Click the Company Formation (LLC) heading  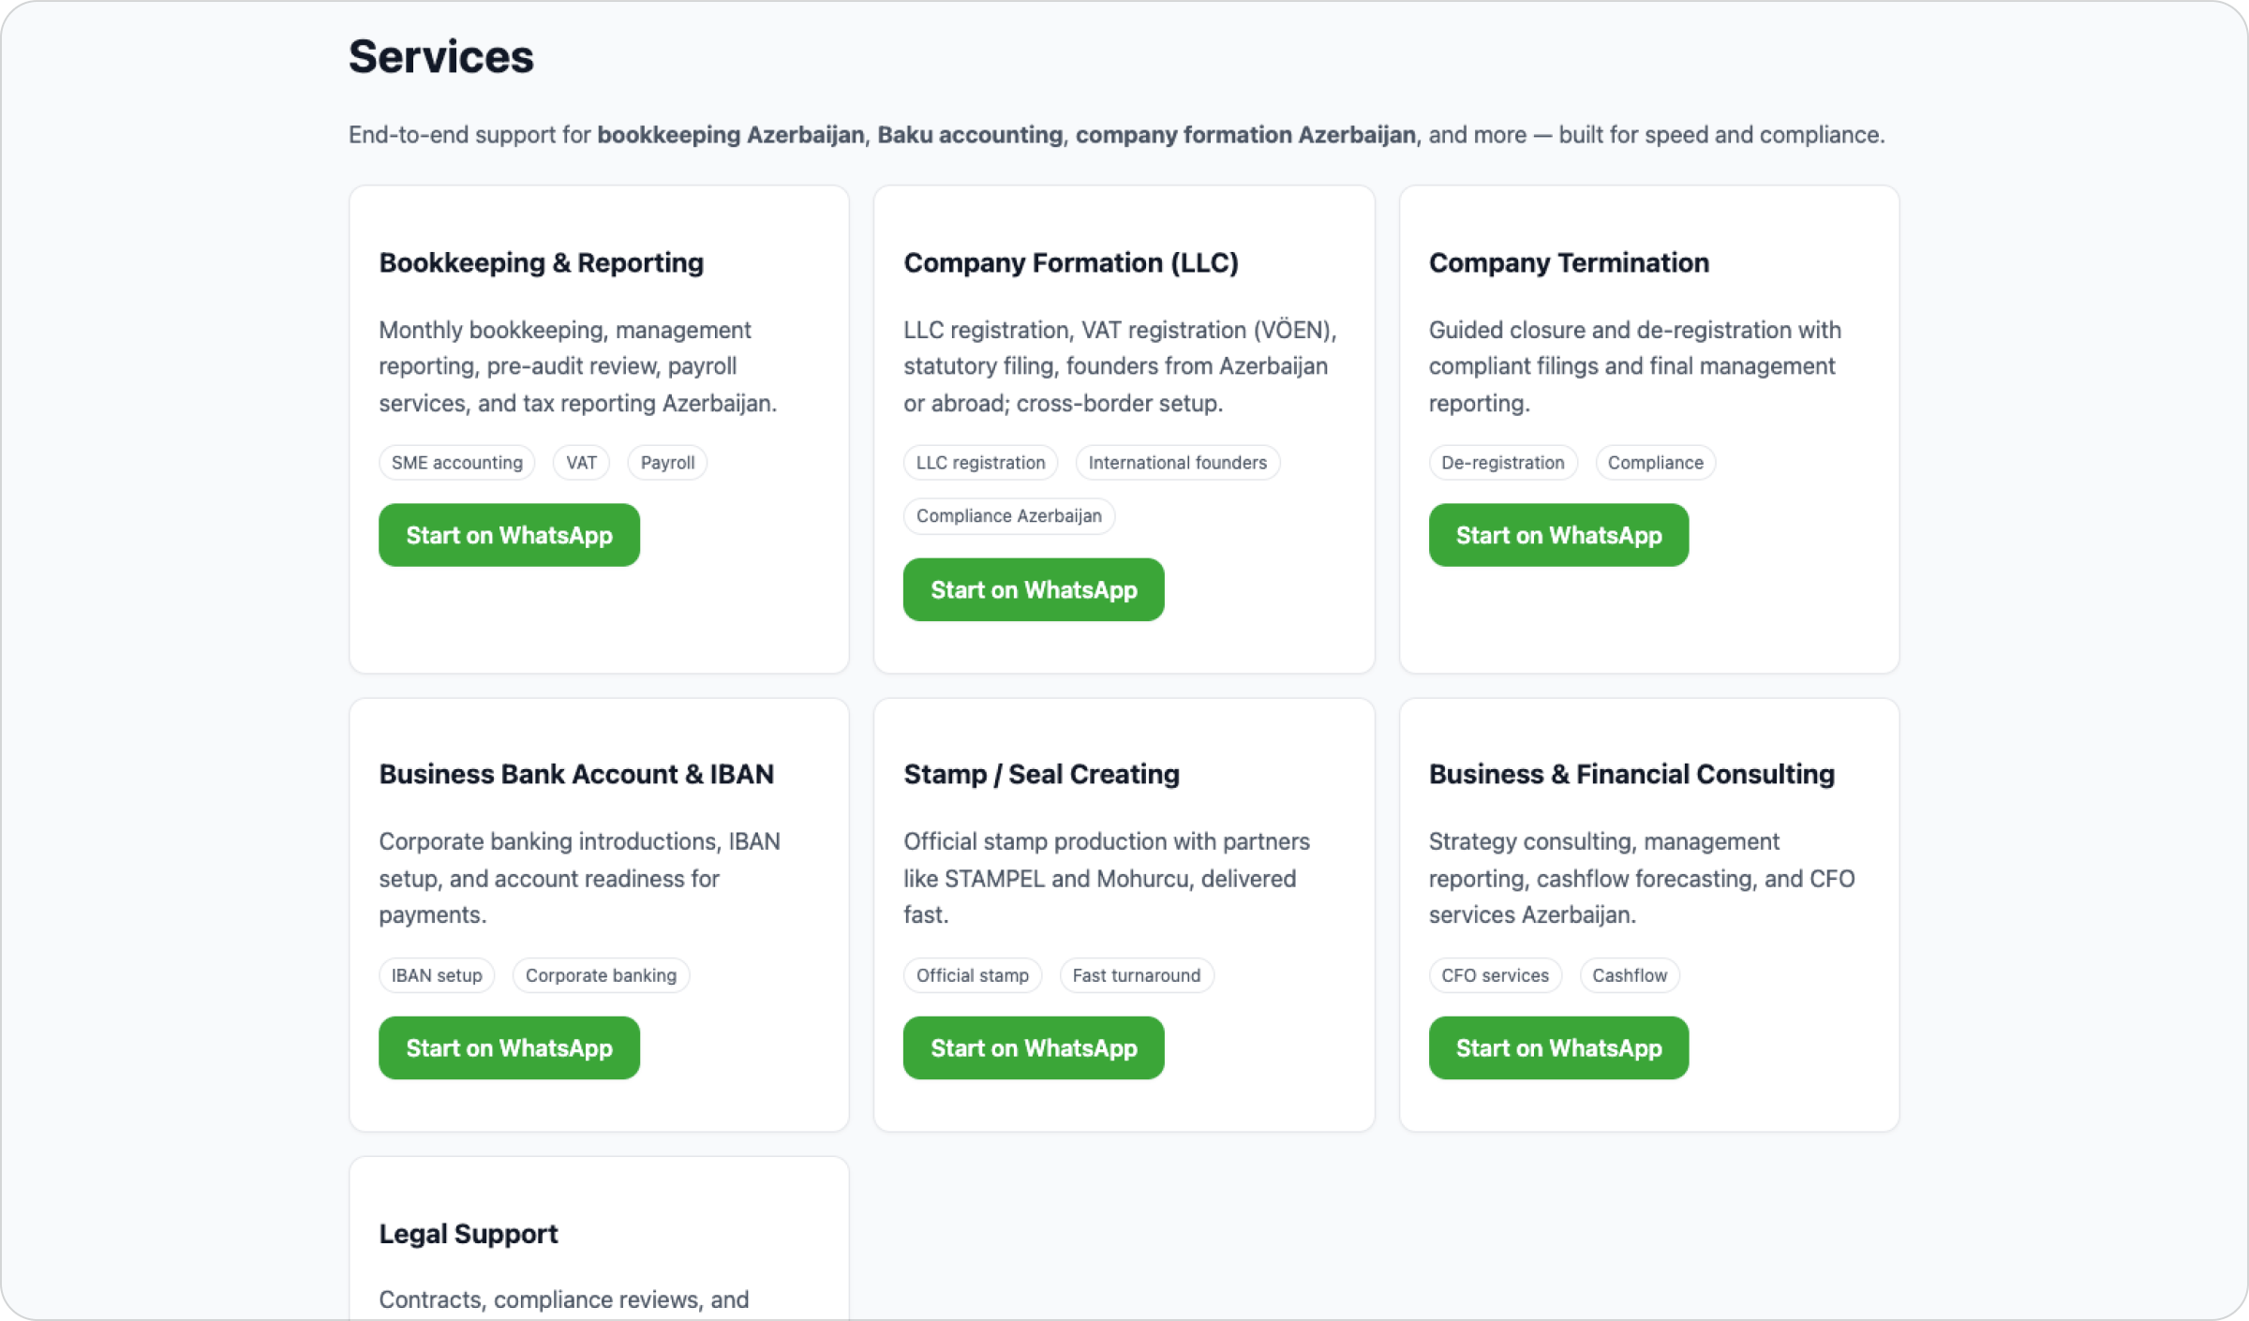pos(1071,263)
